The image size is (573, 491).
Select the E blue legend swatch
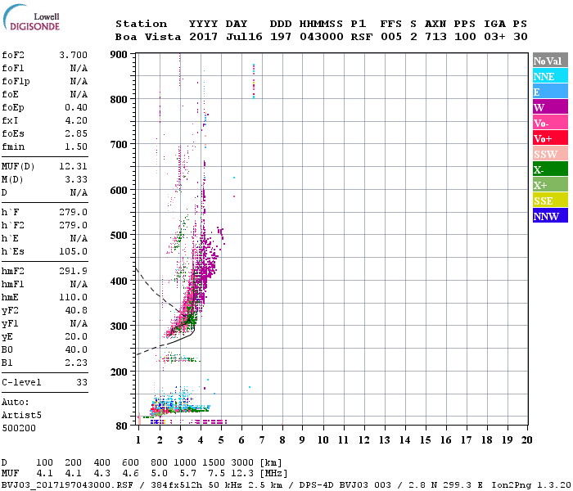[x=550, y=92]
